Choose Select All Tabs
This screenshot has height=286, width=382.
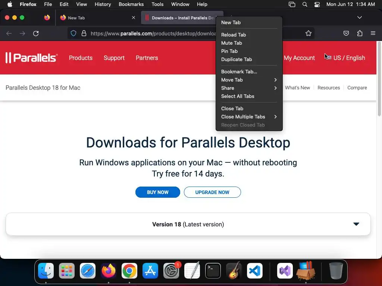[x=249, y=96]
